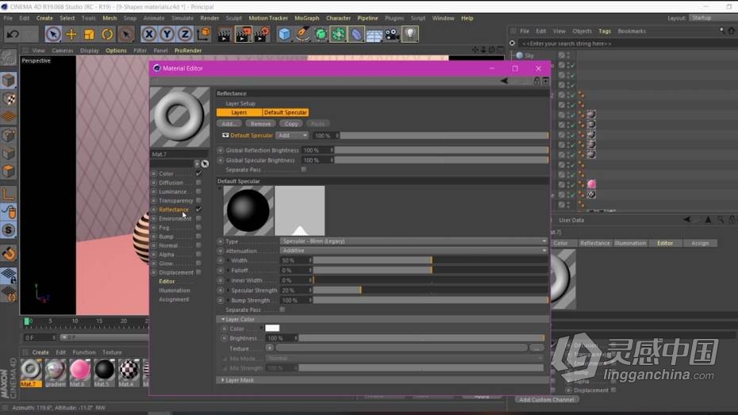Enable the Bump channel checkbox
This screenshot has height=415, width=738.
pos(198,236)
